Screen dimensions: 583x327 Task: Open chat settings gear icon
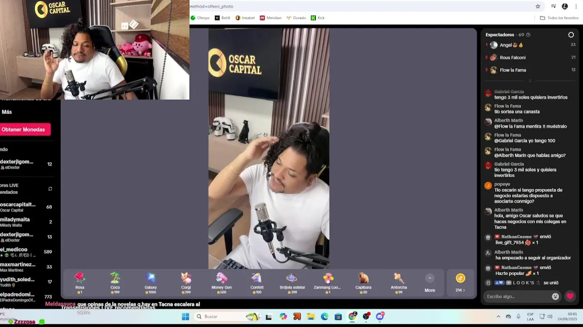tap(571, 35)
